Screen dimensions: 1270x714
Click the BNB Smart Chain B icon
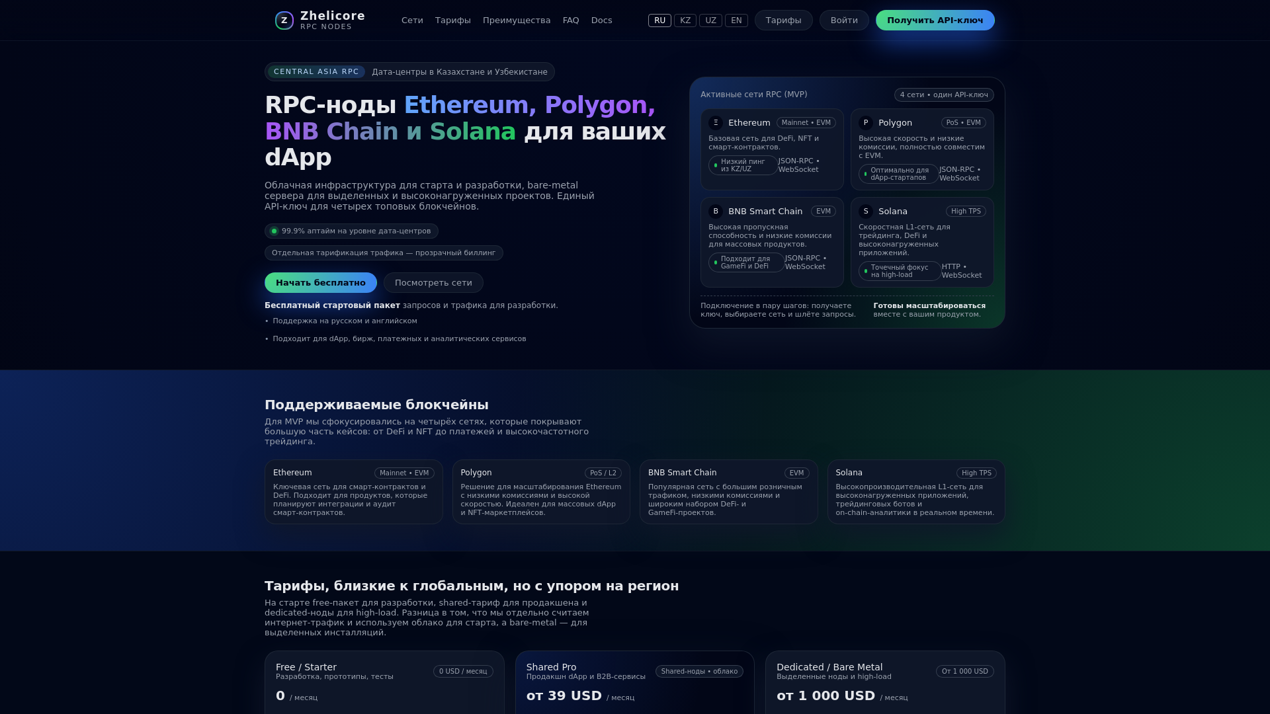click(716, 212)
